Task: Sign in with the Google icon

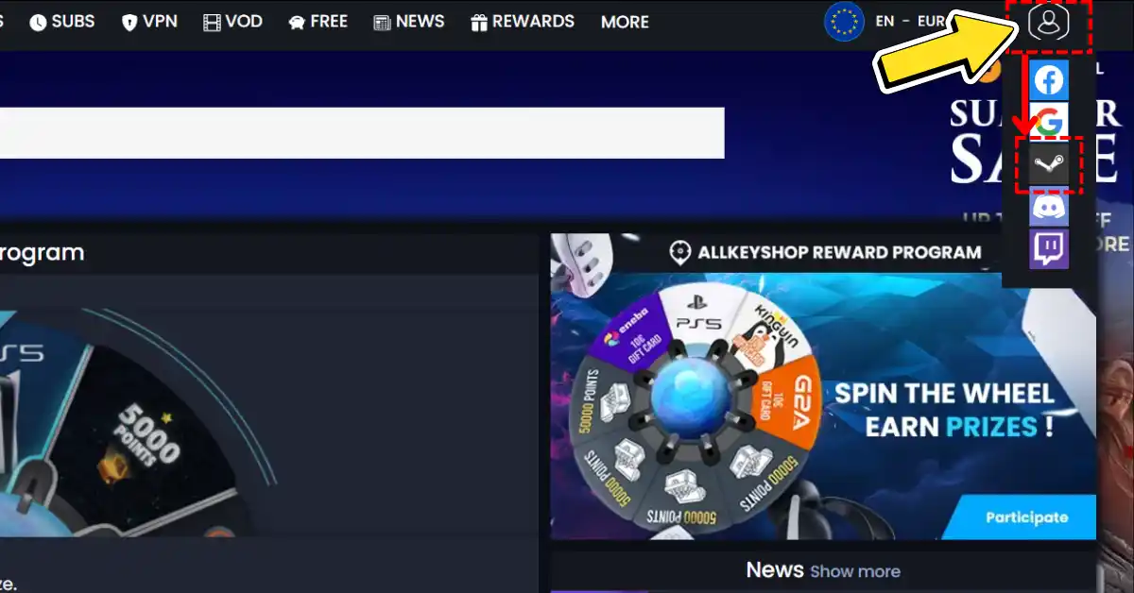Action: click(x=1049, y=121)
